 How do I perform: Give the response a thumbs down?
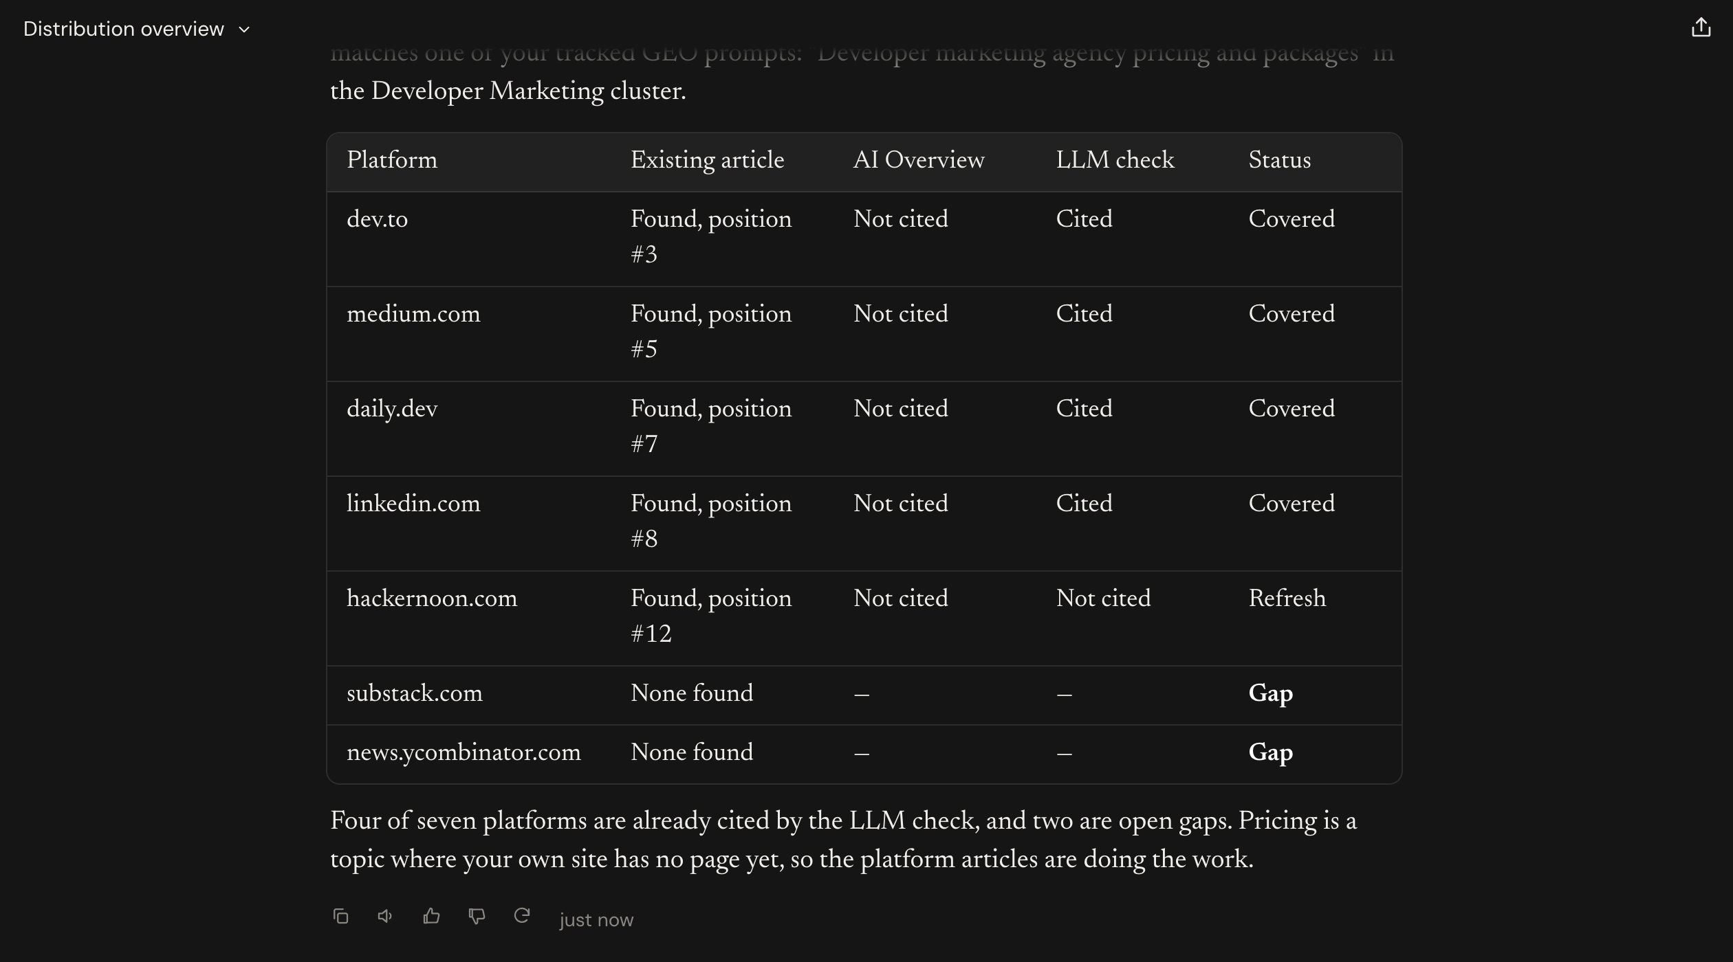[477, 916]
